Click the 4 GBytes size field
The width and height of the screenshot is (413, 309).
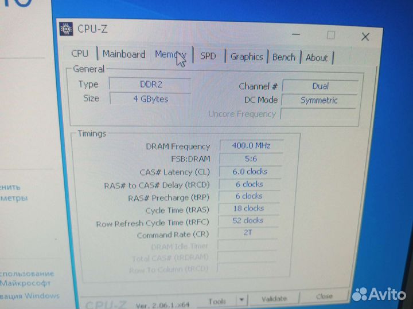[150, 98]
